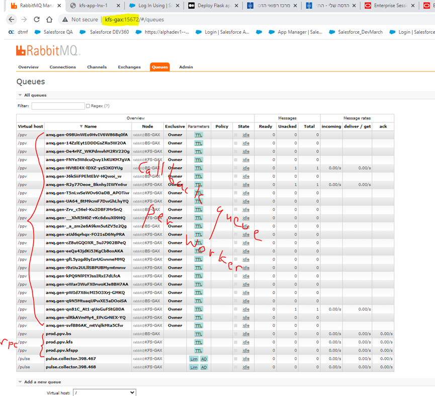435x396 pixels.
Task: Open the Virtual host dropdown
Action: [104, 392]
